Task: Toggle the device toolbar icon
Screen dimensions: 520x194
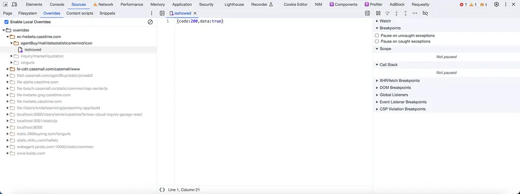Action: (15, 4)
